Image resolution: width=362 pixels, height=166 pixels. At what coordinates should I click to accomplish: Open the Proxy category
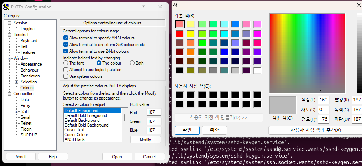[x=26, y=106]
